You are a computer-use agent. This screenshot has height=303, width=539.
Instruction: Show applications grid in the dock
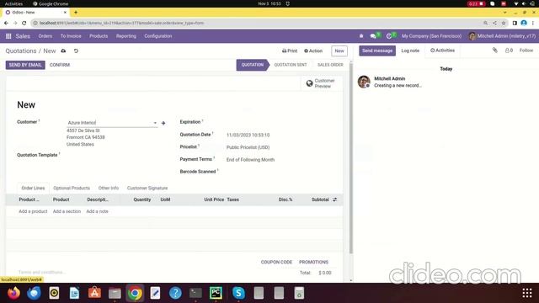point(527,293)
